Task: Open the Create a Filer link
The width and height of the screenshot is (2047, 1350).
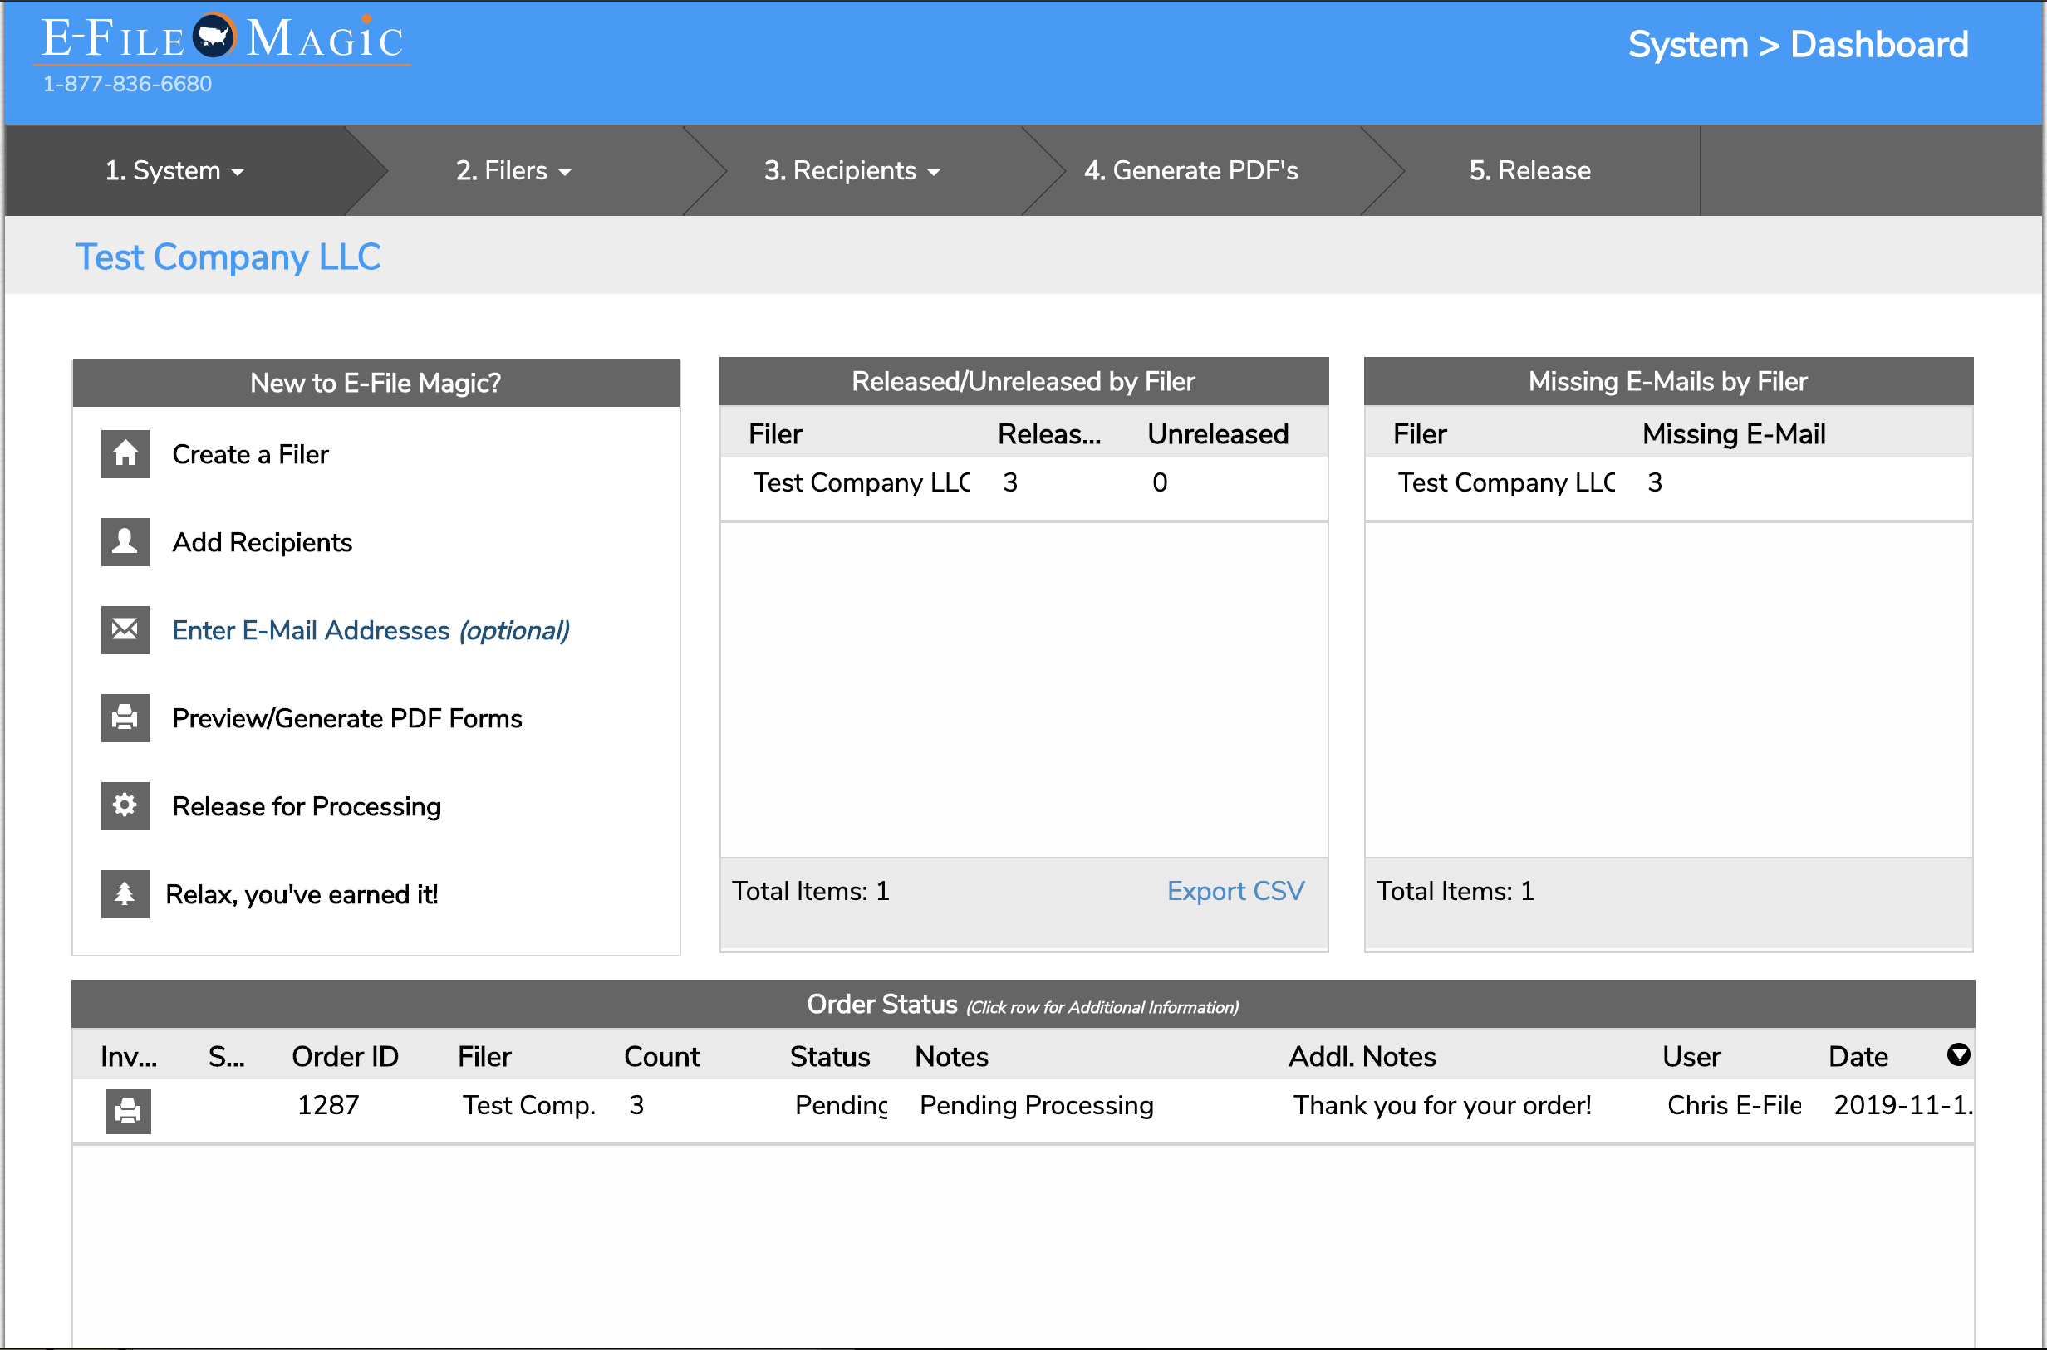Action: [251, 453]
